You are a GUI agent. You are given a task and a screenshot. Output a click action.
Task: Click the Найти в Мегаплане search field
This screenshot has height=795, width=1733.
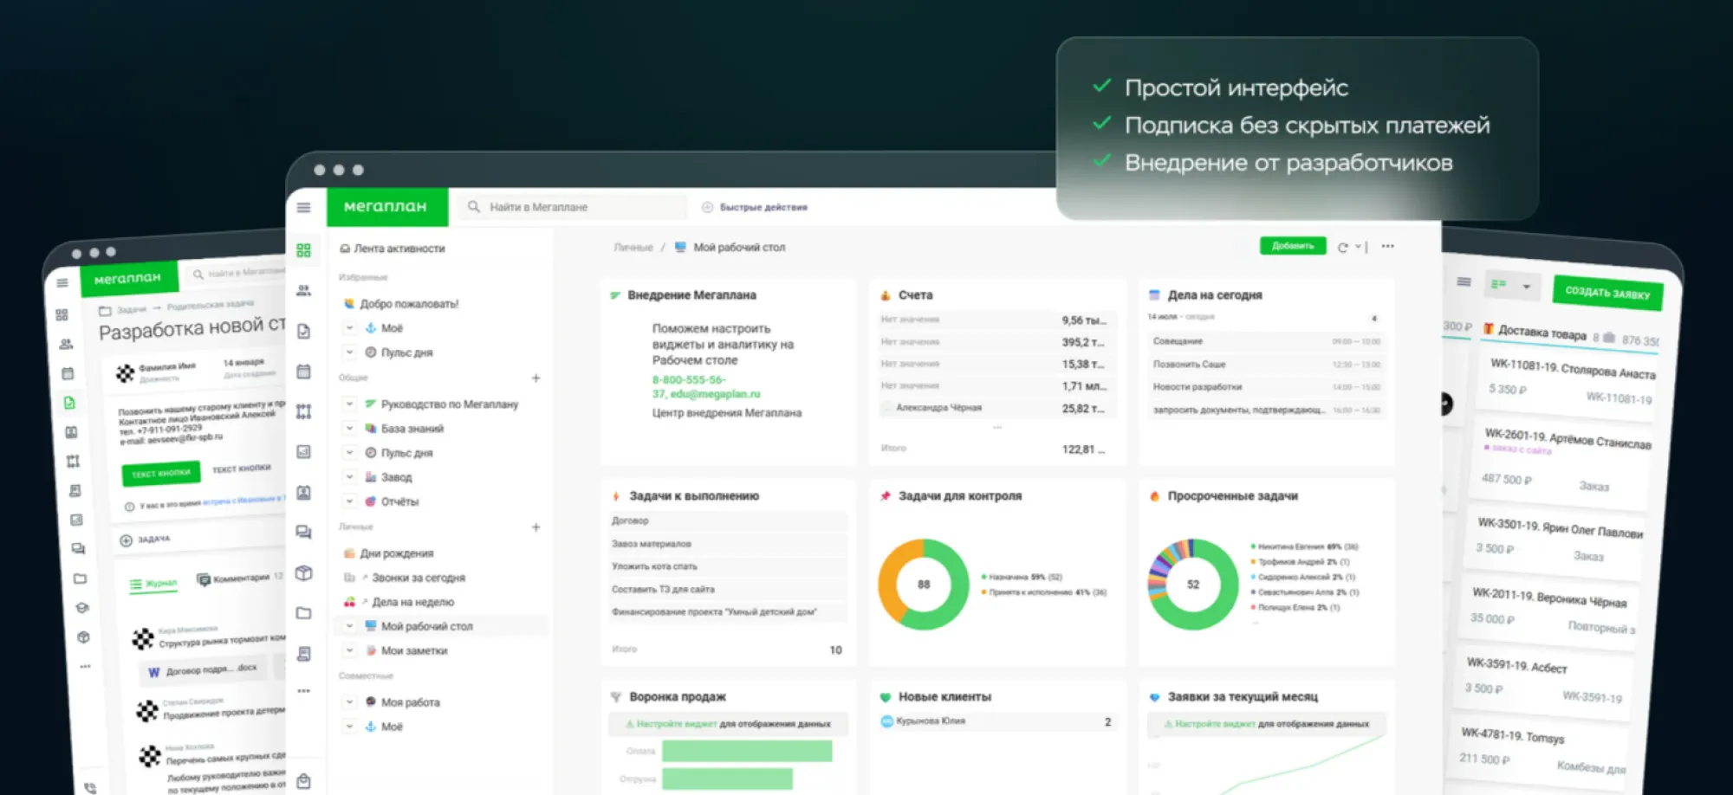point(572,207)
